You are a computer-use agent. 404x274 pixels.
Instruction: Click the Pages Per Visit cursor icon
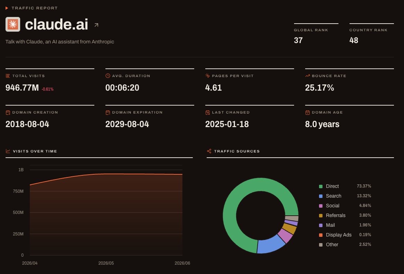[x=207, y=76]
